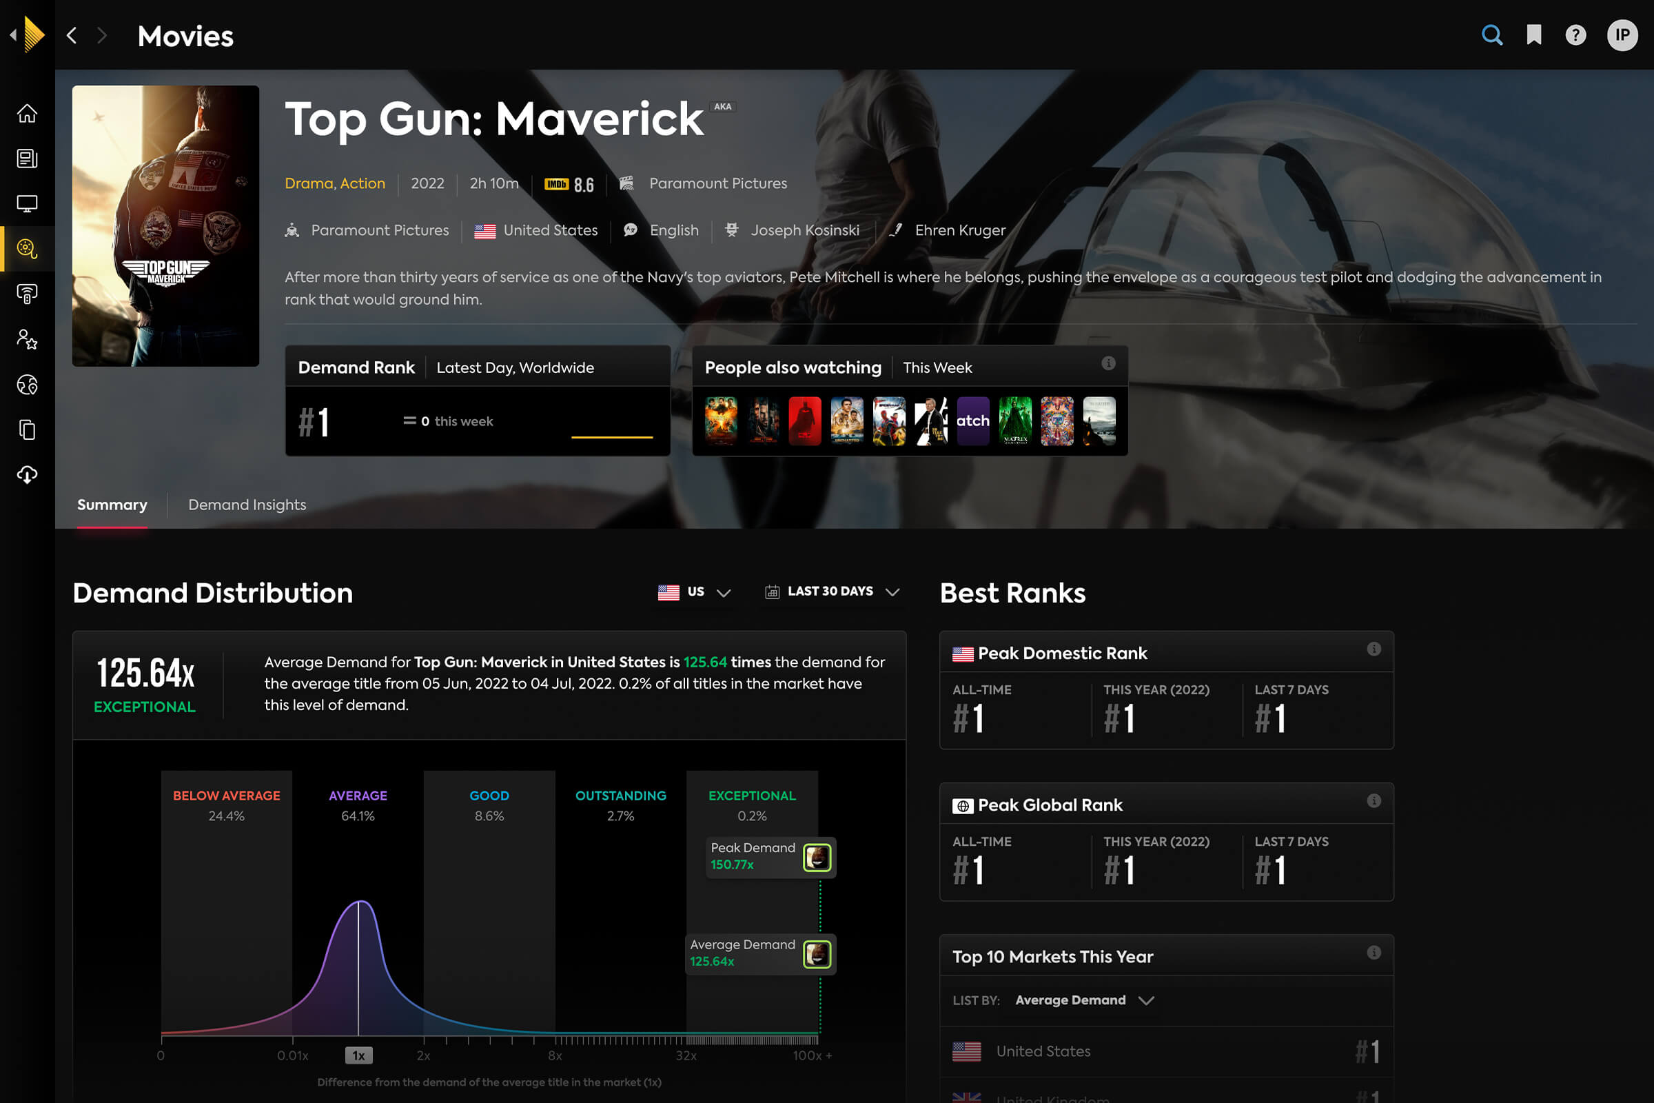Click the Top Gun: Maverick poster
Image resolution: width=1654 pixels, height=1103 pixels.
[x=165, y=226]
